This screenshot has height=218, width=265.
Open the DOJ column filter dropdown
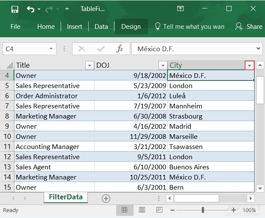coord(163,65)
